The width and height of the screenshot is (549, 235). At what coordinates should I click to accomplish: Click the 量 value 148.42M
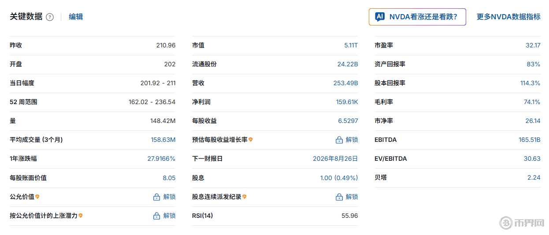tap(163, 121)
